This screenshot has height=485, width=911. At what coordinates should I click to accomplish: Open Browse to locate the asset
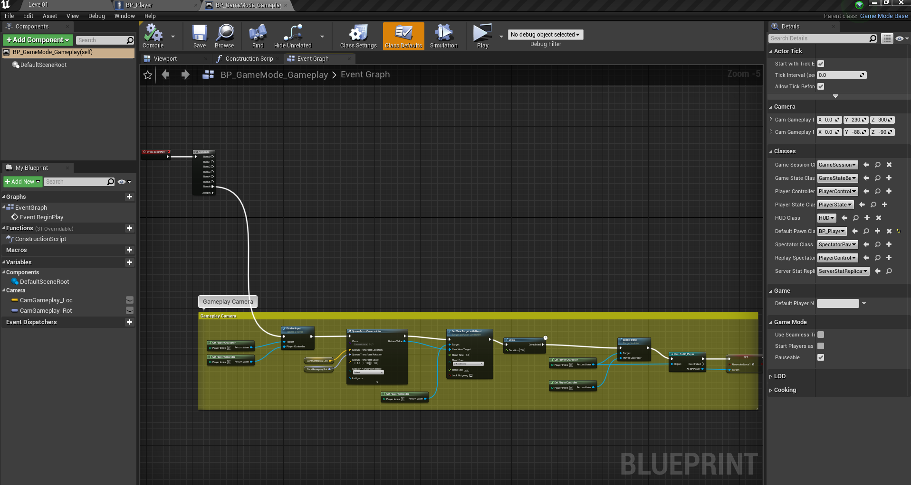(x=224, y=36)
